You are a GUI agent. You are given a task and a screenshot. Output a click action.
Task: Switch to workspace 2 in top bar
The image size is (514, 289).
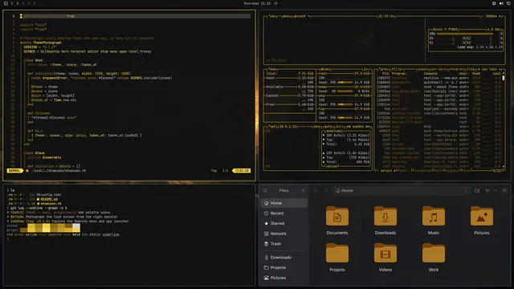(x=18, y=3)
